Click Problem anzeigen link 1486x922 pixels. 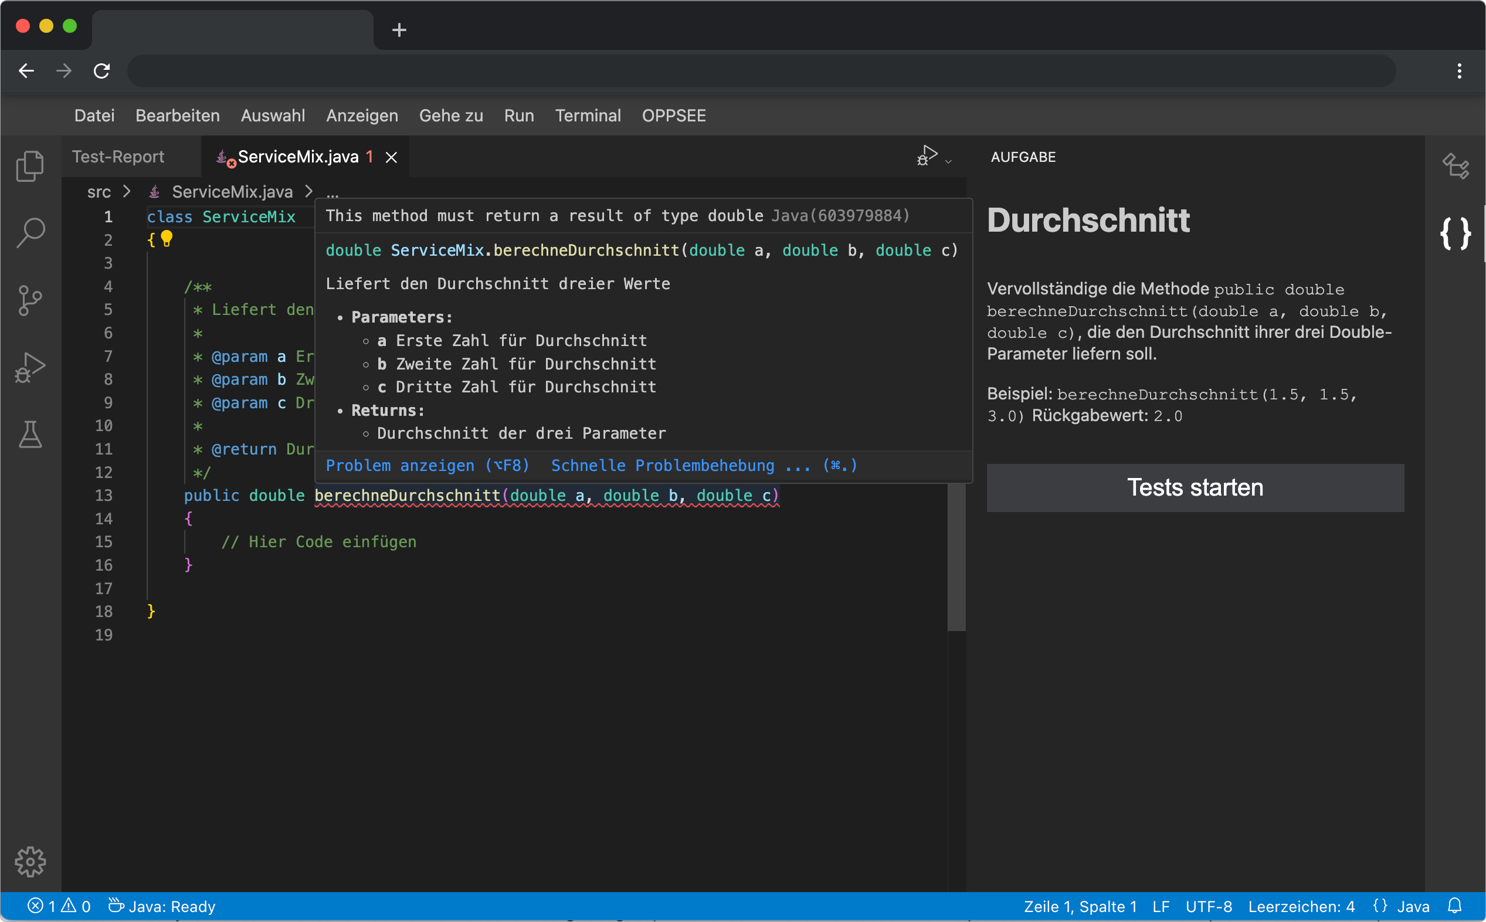pyautogui.click(x=427, y=466)
